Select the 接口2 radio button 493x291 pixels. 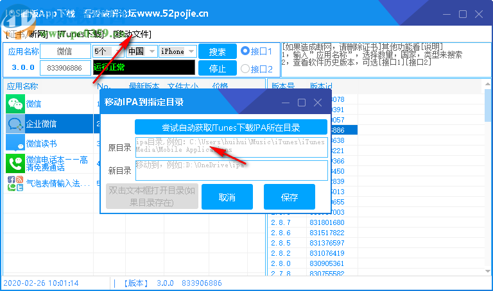coord(245,69)
